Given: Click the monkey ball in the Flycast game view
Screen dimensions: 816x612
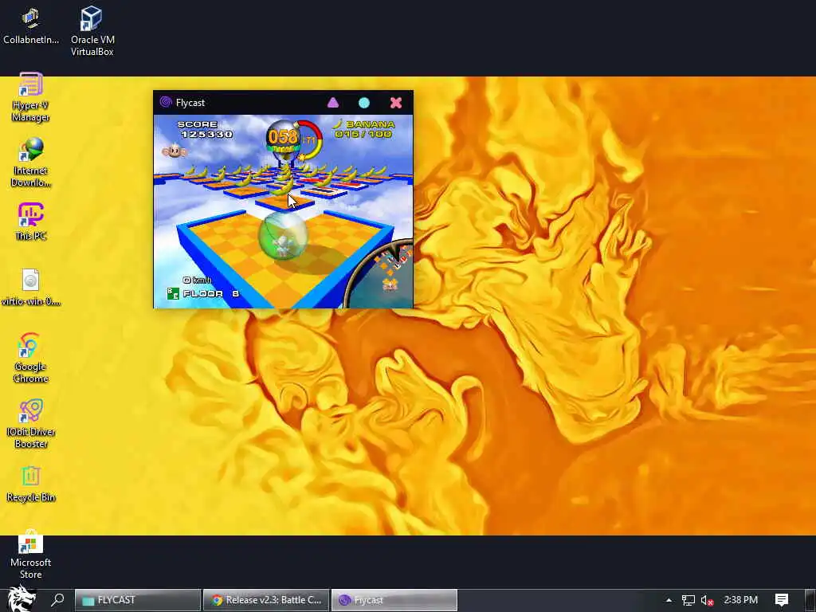Looking at the screenshot, I should tap(283, 236).
